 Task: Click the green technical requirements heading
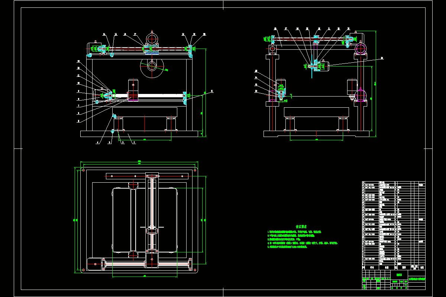click(301, 226)
